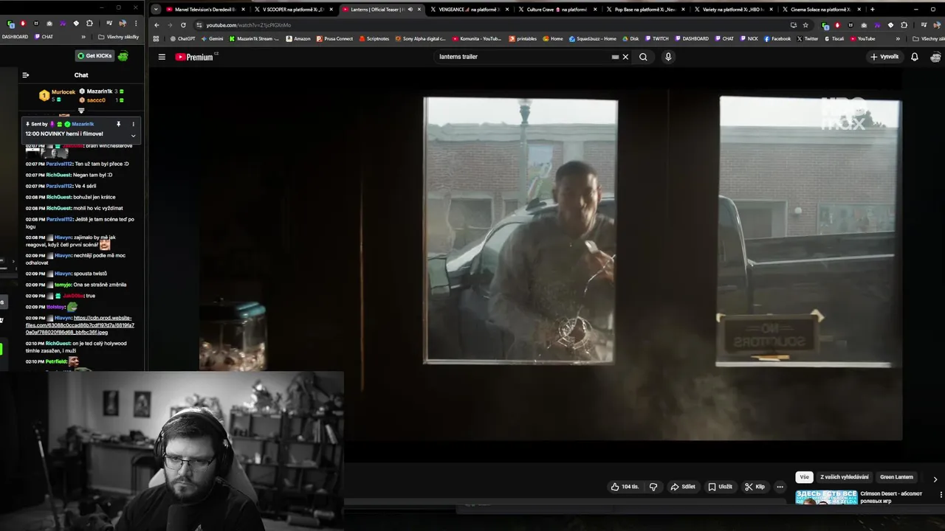Viewport: 945px width, 531px height.
Task: Open the bookmarks apps grid icon
Action: tap(156, 38)
